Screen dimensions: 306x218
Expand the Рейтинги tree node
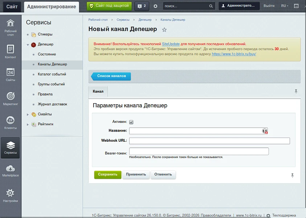tap(28, 124)
